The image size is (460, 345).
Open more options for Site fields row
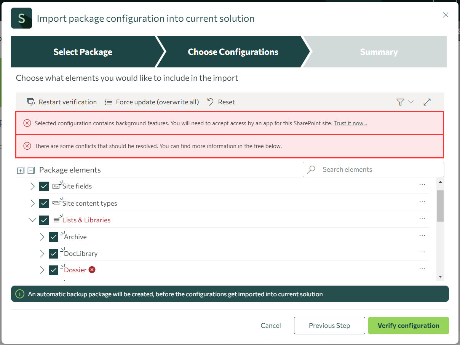tap(422, 185)
